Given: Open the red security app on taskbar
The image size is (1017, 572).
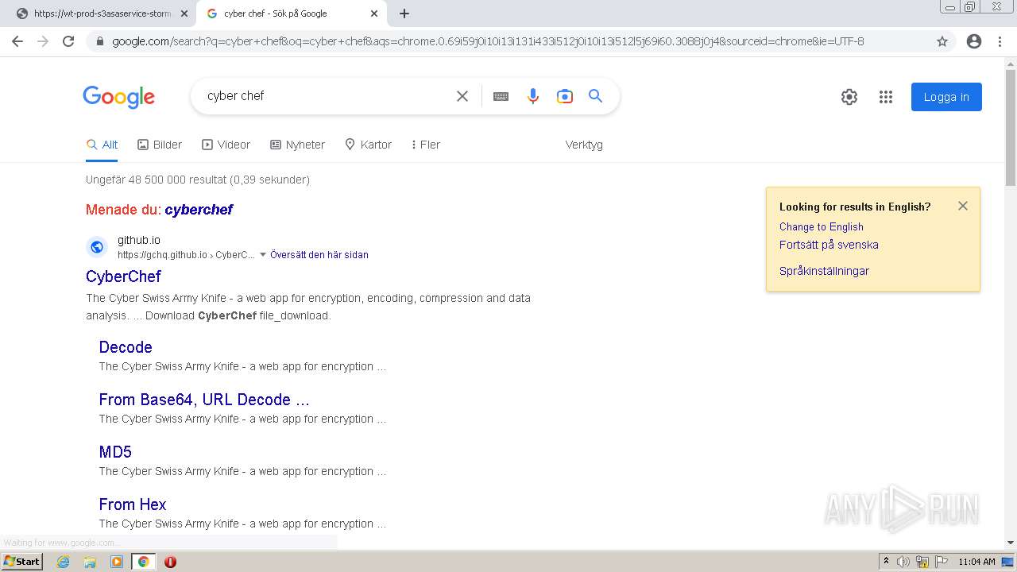Looking at the screenshot, I should coord(170,562).
